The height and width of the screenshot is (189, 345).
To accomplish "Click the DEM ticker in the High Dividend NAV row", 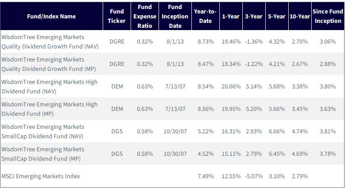I will click(x=117, y=87).
